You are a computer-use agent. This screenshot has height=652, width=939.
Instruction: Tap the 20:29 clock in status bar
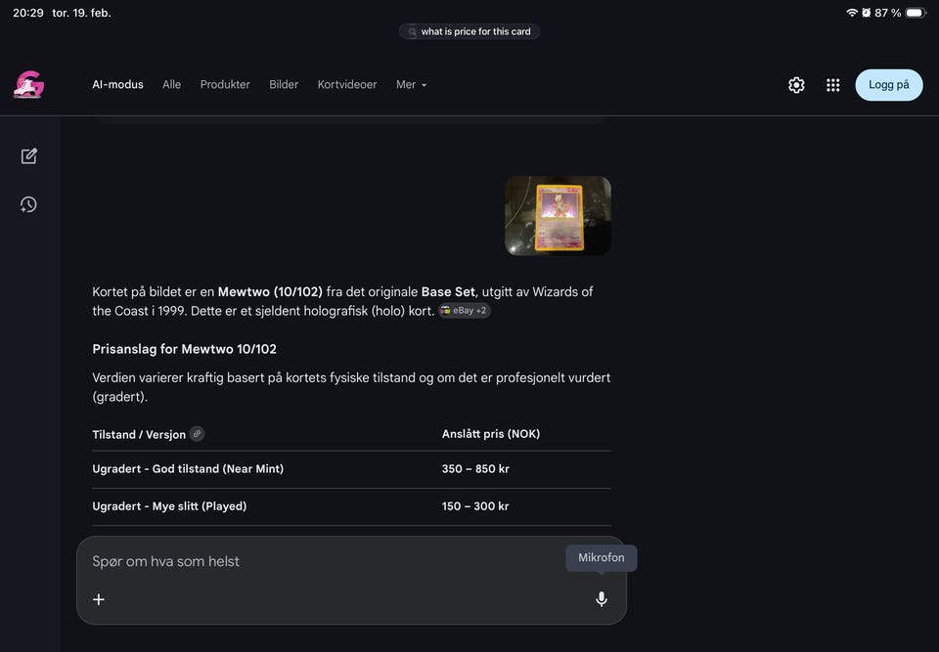(x=28, y=13)
